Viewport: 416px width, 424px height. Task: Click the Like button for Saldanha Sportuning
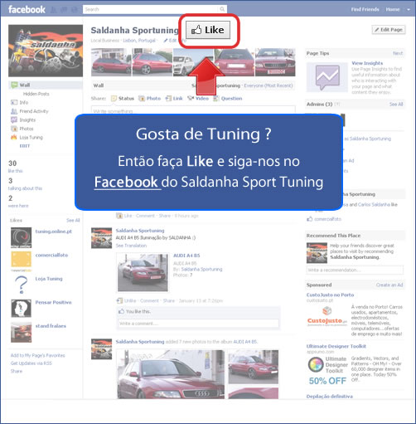coord(208,30)
